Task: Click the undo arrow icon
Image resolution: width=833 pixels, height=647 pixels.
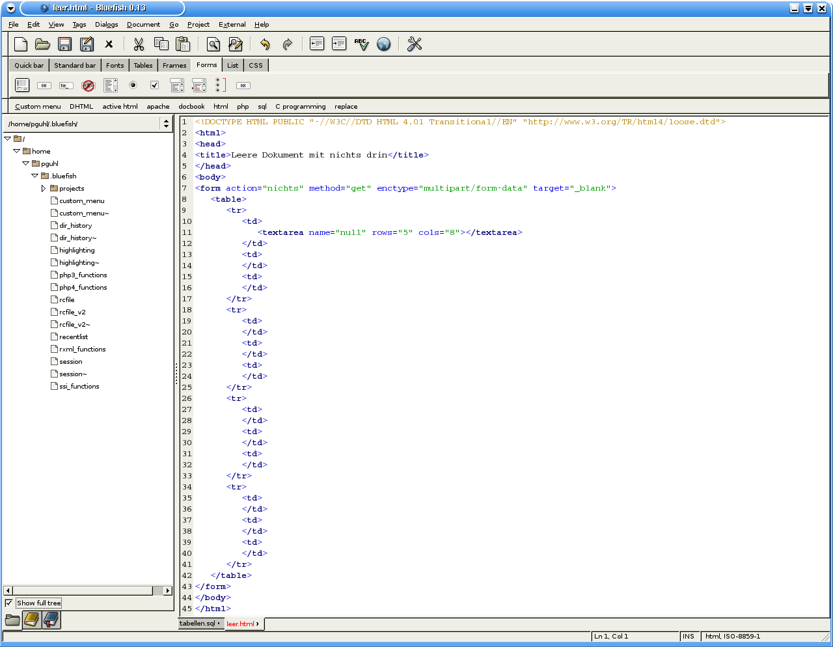Action: tap(265, 44)
